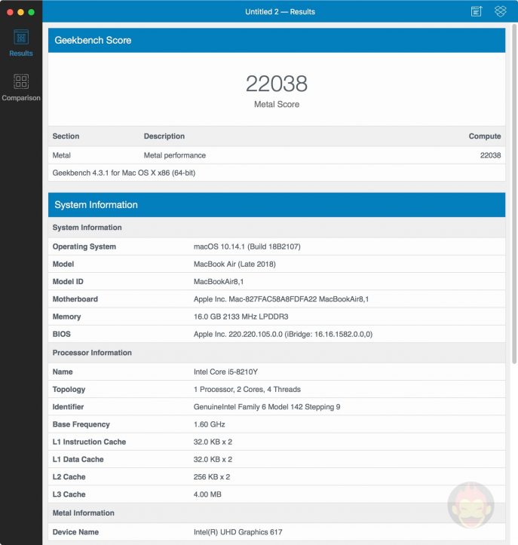
Task: Click the Dropbox icon in title bar
Action: point(500,11)
